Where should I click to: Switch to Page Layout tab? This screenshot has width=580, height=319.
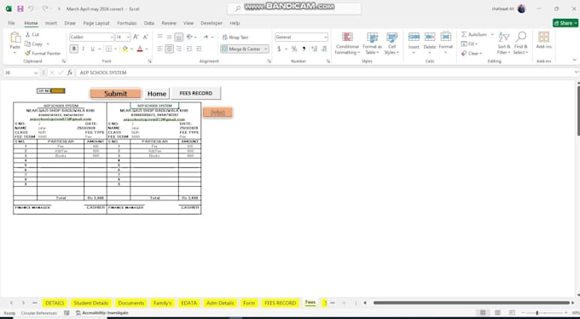tap(96, 23)
